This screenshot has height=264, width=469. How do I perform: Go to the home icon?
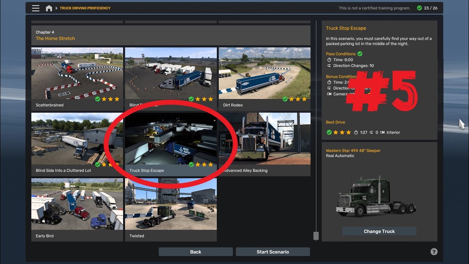pos(49,8)
